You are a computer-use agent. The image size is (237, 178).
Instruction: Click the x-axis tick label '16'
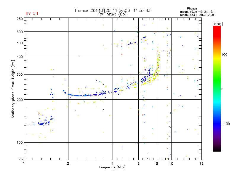pos(201,163)
